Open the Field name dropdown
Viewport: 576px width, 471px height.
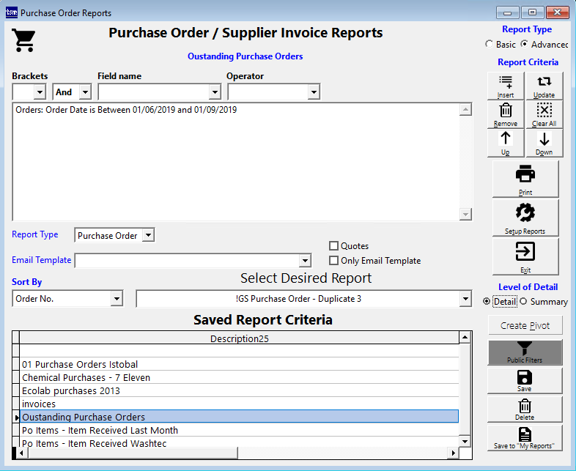coord(215,92)
